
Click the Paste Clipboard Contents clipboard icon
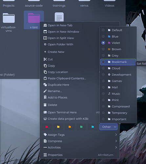tap(45, 78)
